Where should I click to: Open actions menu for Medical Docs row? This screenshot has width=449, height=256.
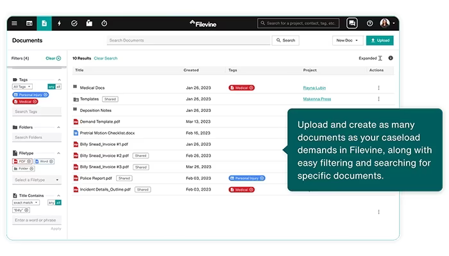(378, 88)
